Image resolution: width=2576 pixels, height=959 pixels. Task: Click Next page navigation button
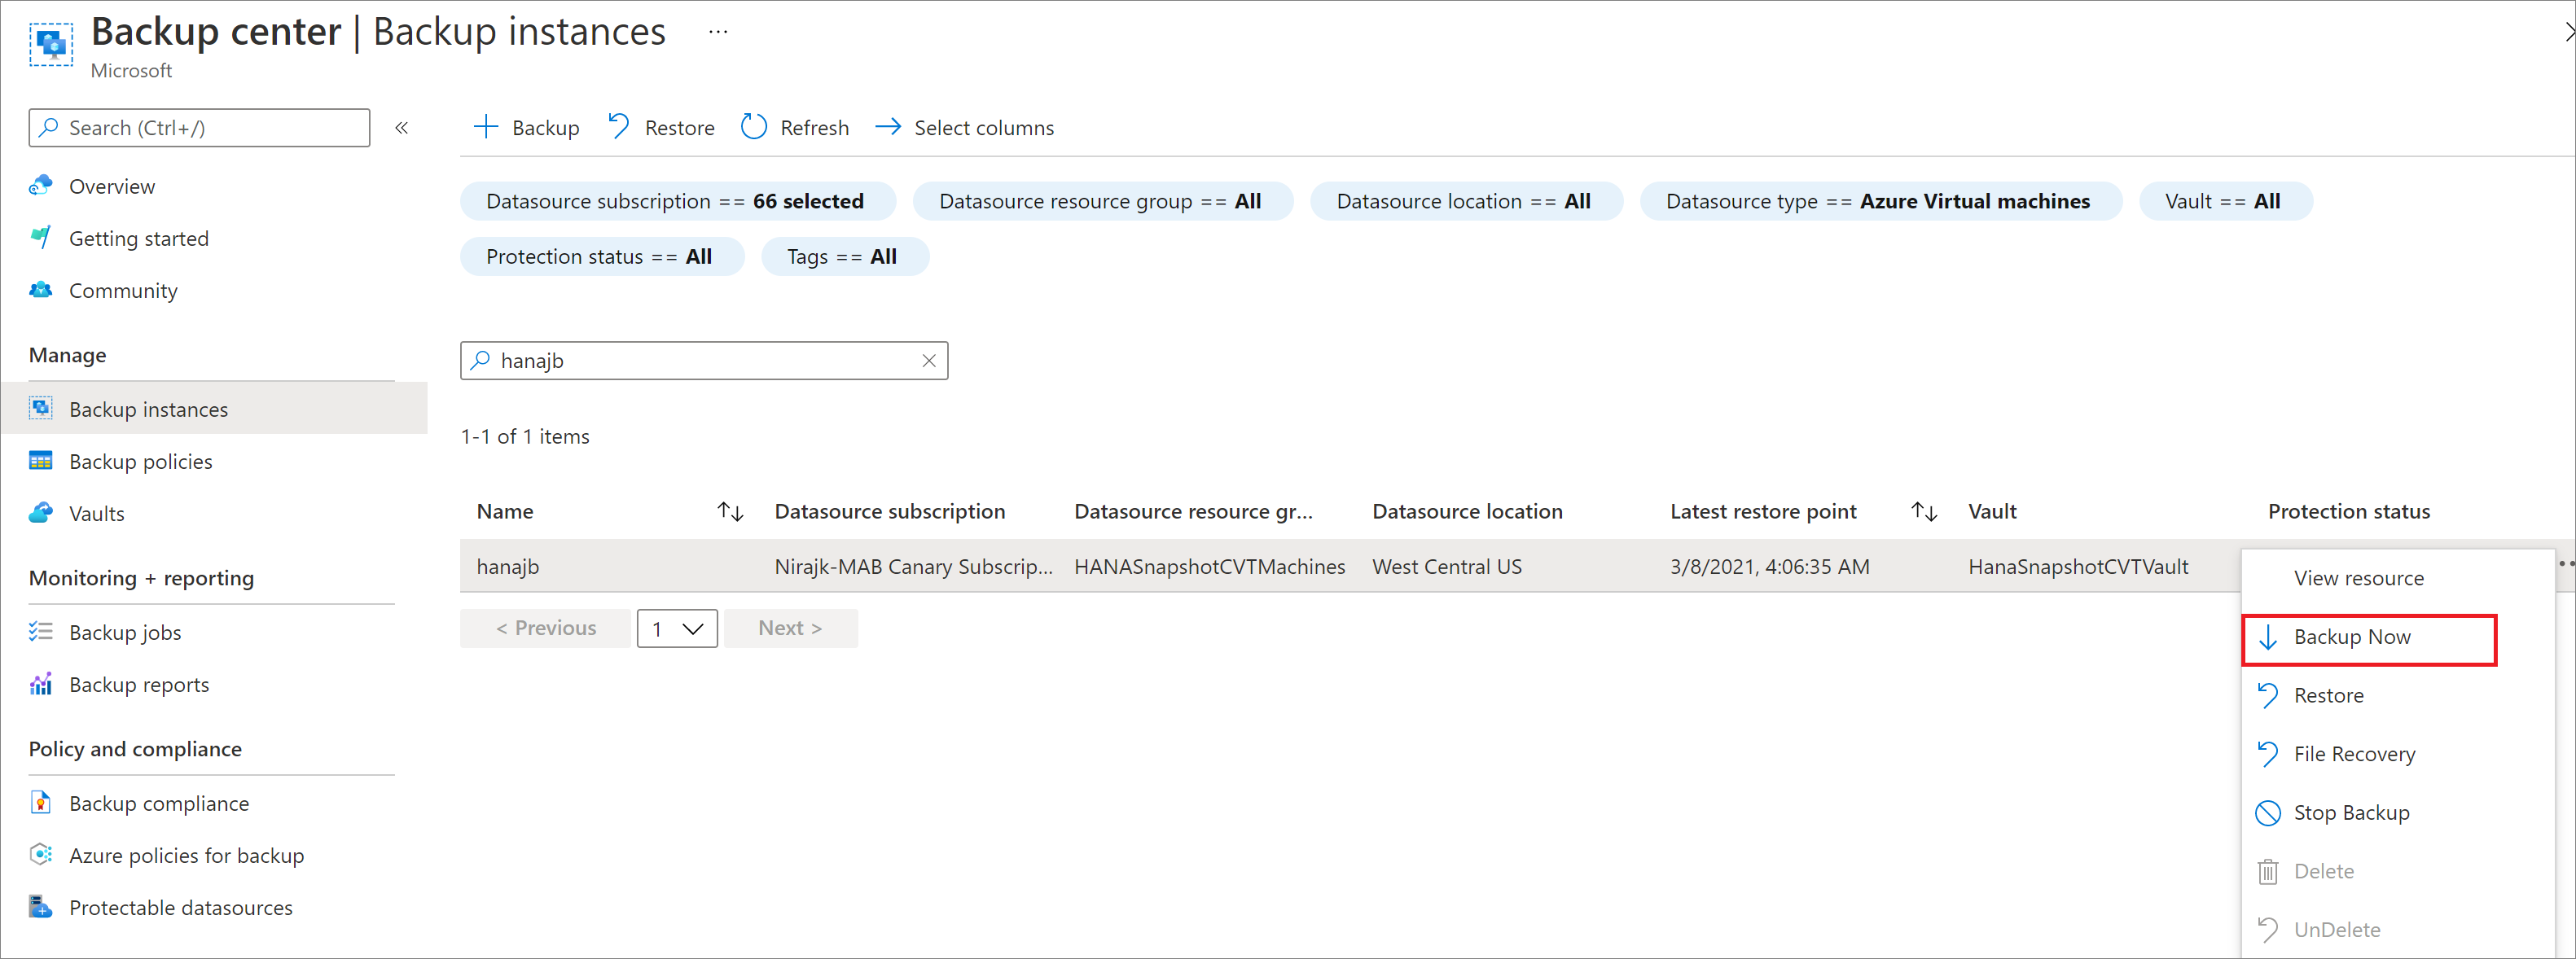(785, 628)
